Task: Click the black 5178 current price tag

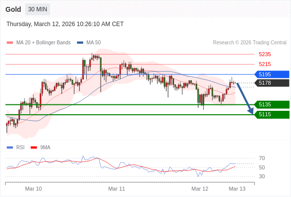Action: 272,83
